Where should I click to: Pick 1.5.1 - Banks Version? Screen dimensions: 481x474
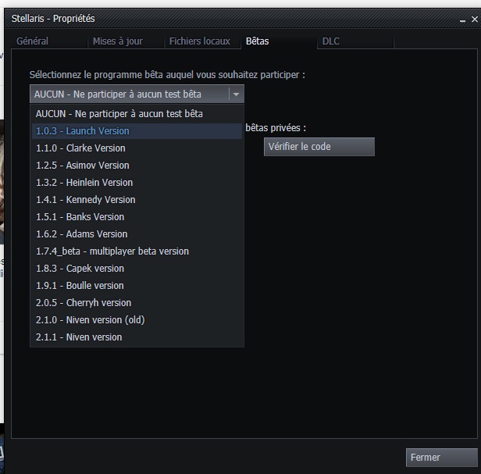pos(137,217)
